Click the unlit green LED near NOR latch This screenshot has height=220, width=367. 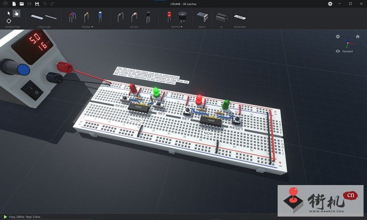pos(226,104)
